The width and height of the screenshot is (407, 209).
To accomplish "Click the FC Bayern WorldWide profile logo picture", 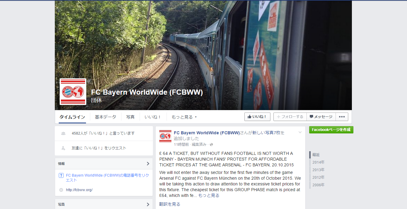I will coord(73,92).
